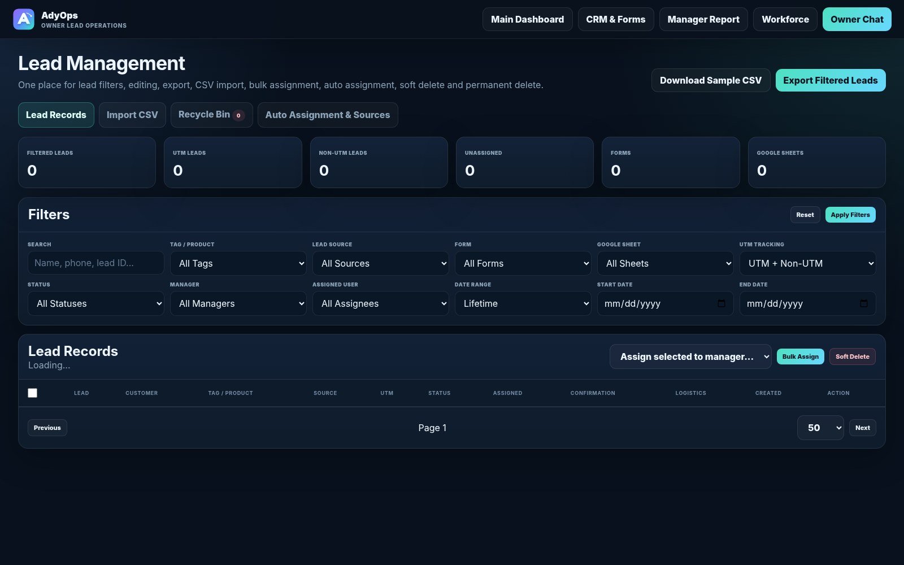Switch to Lead Records tab
The height and width of the screenshot is (565, 904).
[x=56, y=115]
